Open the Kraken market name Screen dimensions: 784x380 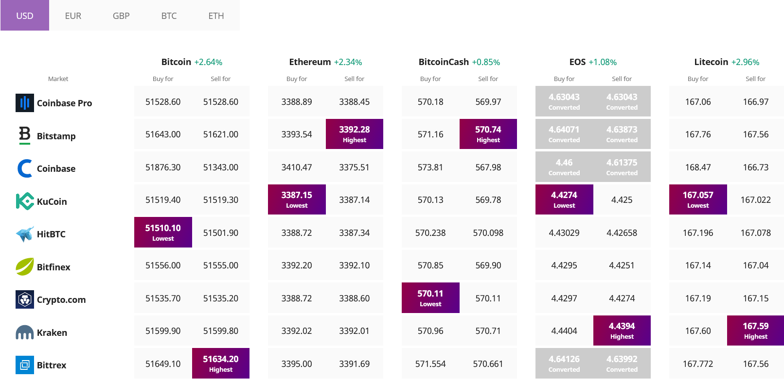(x=52, y=332)
